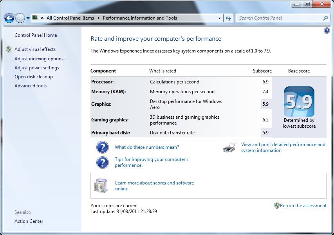334x235 pixels.
Task: Open Adjust indexing options
Action: click(x=39, y=59)
